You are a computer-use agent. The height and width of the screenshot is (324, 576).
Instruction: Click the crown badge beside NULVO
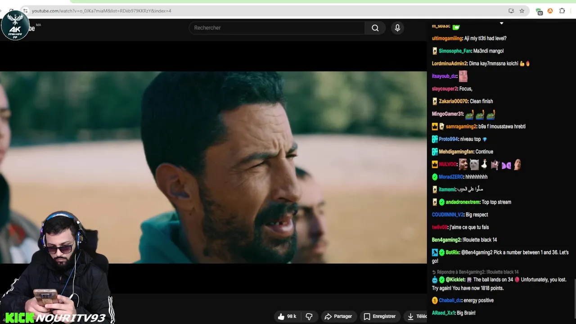435,164
